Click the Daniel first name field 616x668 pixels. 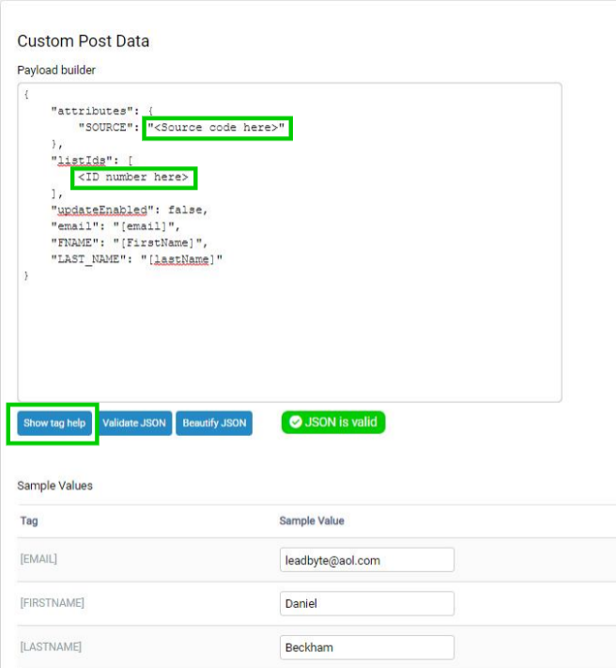tap(367, 603)
